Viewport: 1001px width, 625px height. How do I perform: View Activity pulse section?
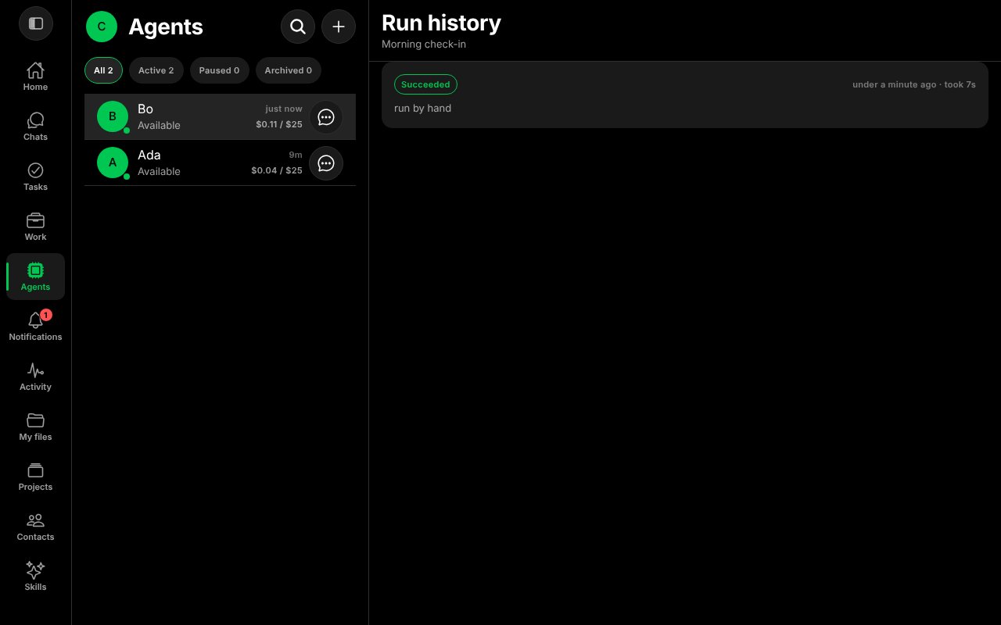[x=35, y=377]
